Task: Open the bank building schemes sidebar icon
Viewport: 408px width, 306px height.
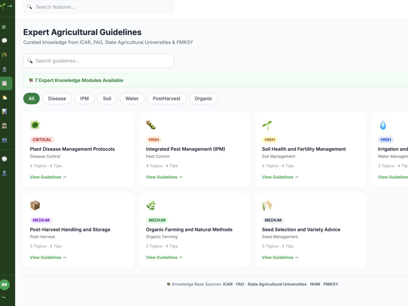Action: (x=4, y=126)
